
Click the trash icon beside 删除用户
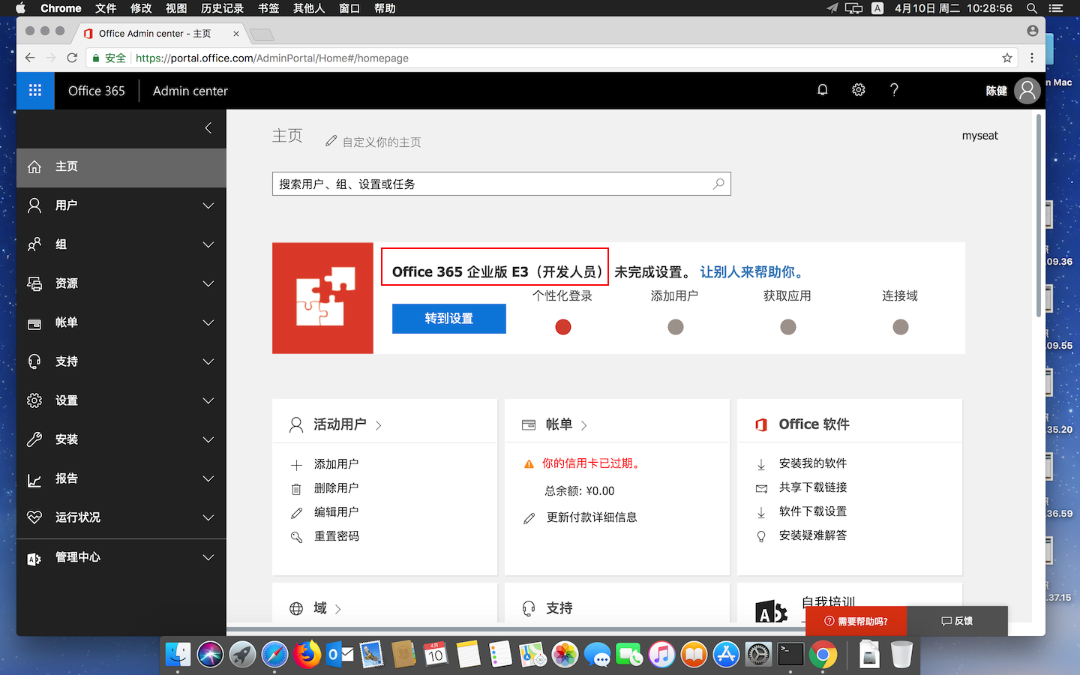[x=296, y=489]
